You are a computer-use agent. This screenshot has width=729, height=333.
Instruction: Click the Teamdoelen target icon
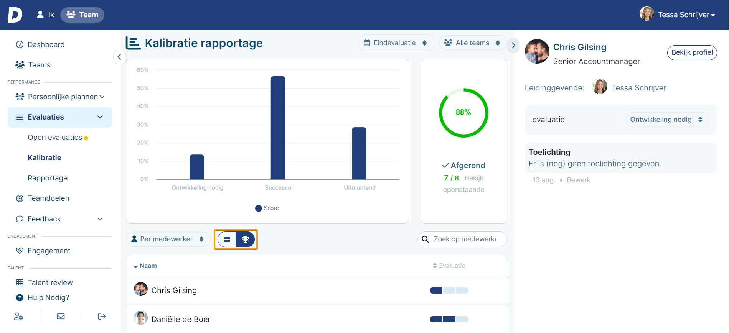pos(20,198)
